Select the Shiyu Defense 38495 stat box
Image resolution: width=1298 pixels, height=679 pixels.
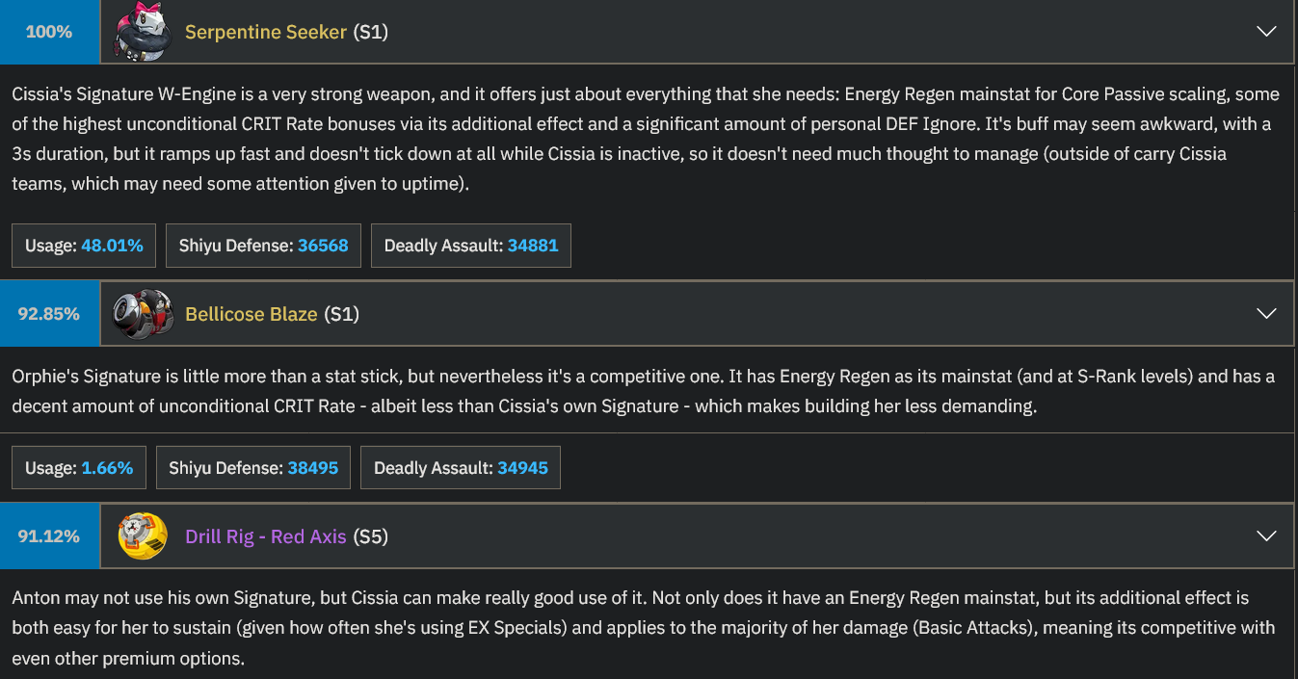[x=253, y=468]
